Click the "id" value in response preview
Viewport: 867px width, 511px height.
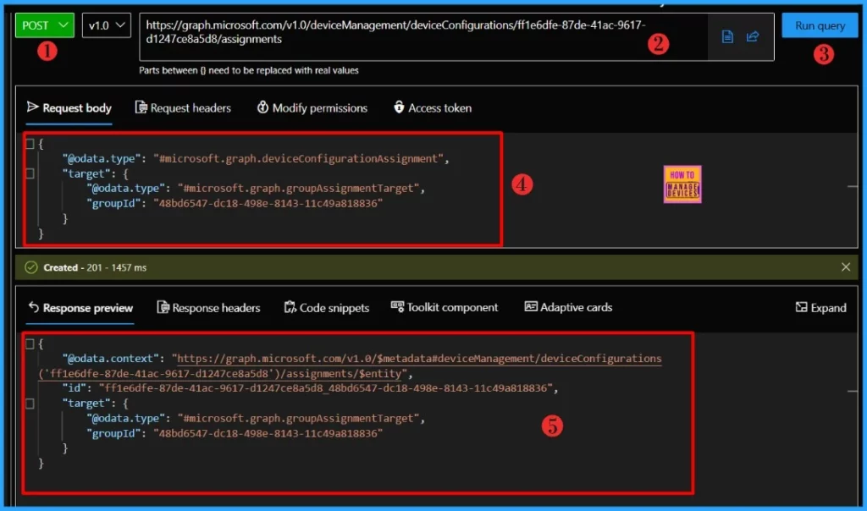coord(325,388)
